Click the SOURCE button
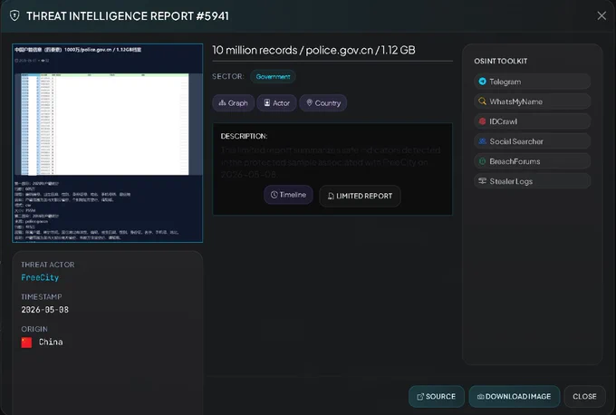 point(437,397)
